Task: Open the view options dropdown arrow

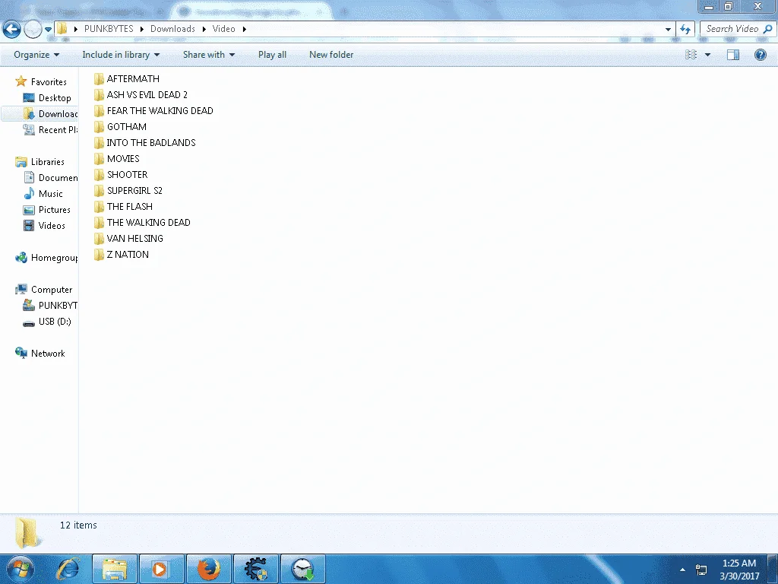Action: (x=707, y=55)
